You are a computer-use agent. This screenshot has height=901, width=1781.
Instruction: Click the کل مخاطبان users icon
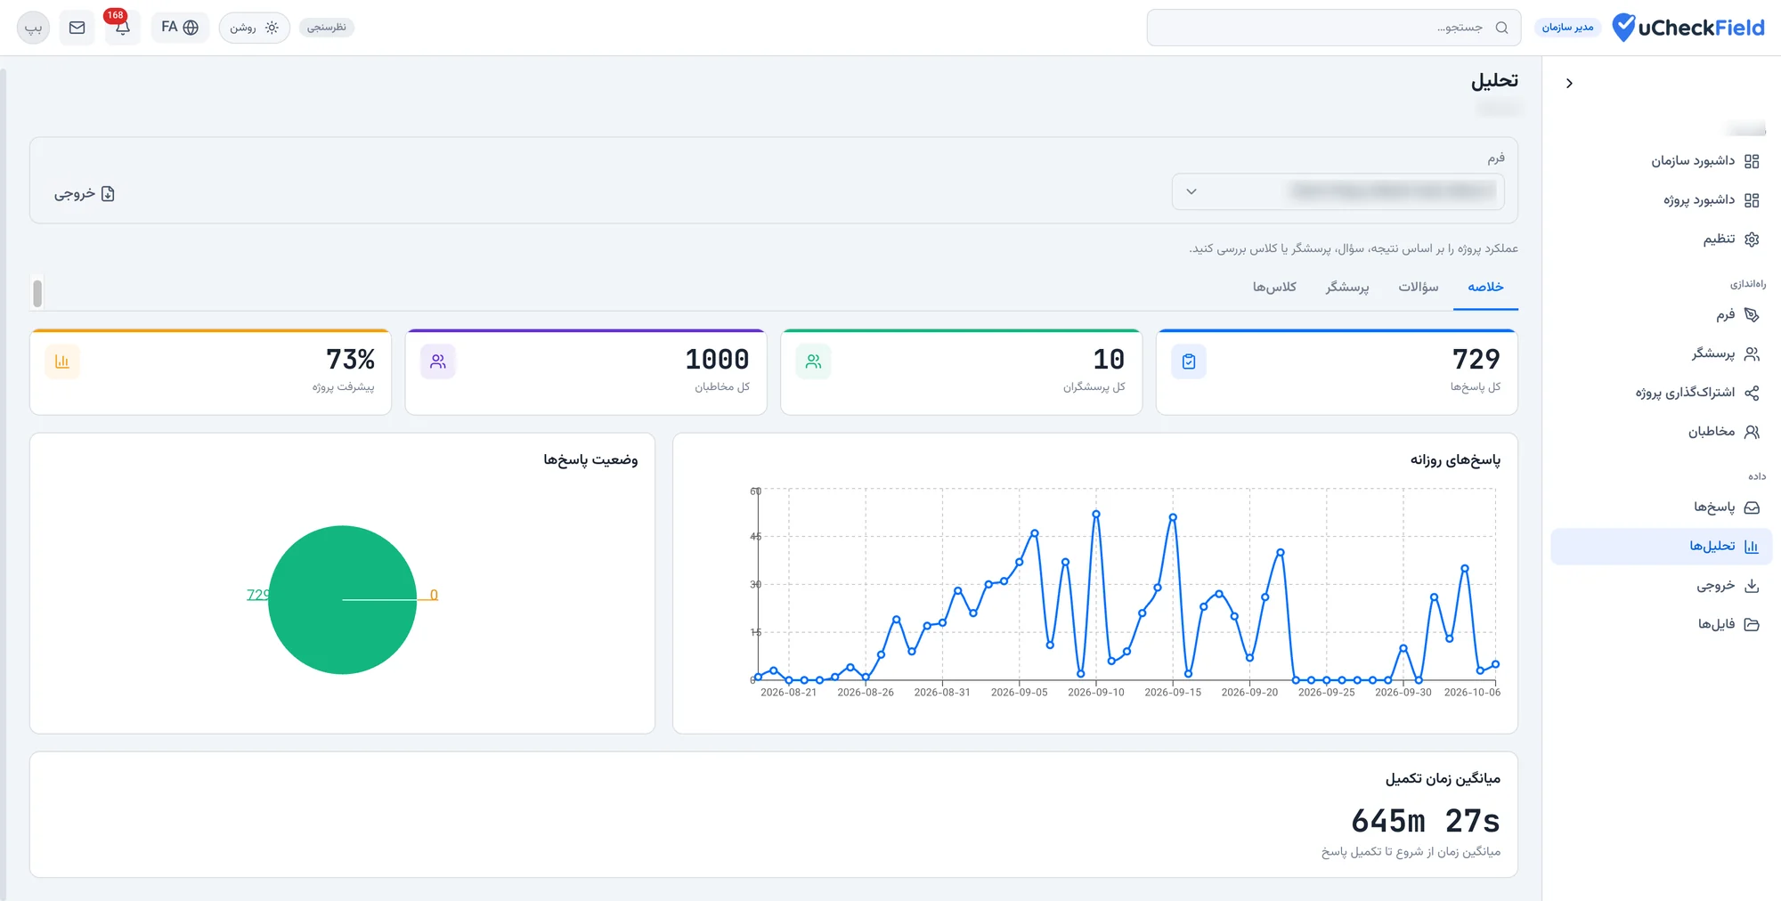[x=437, y=361]
